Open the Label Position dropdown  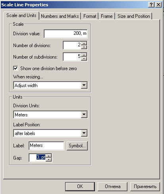pyautogui.click(x=84, y=133)
